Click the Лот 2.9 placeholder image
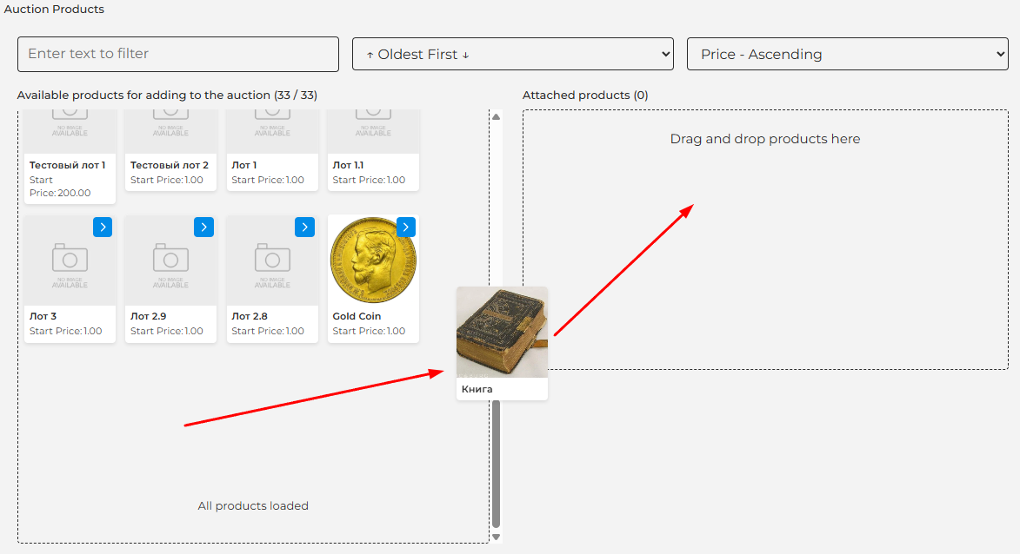 pos(170,262)
